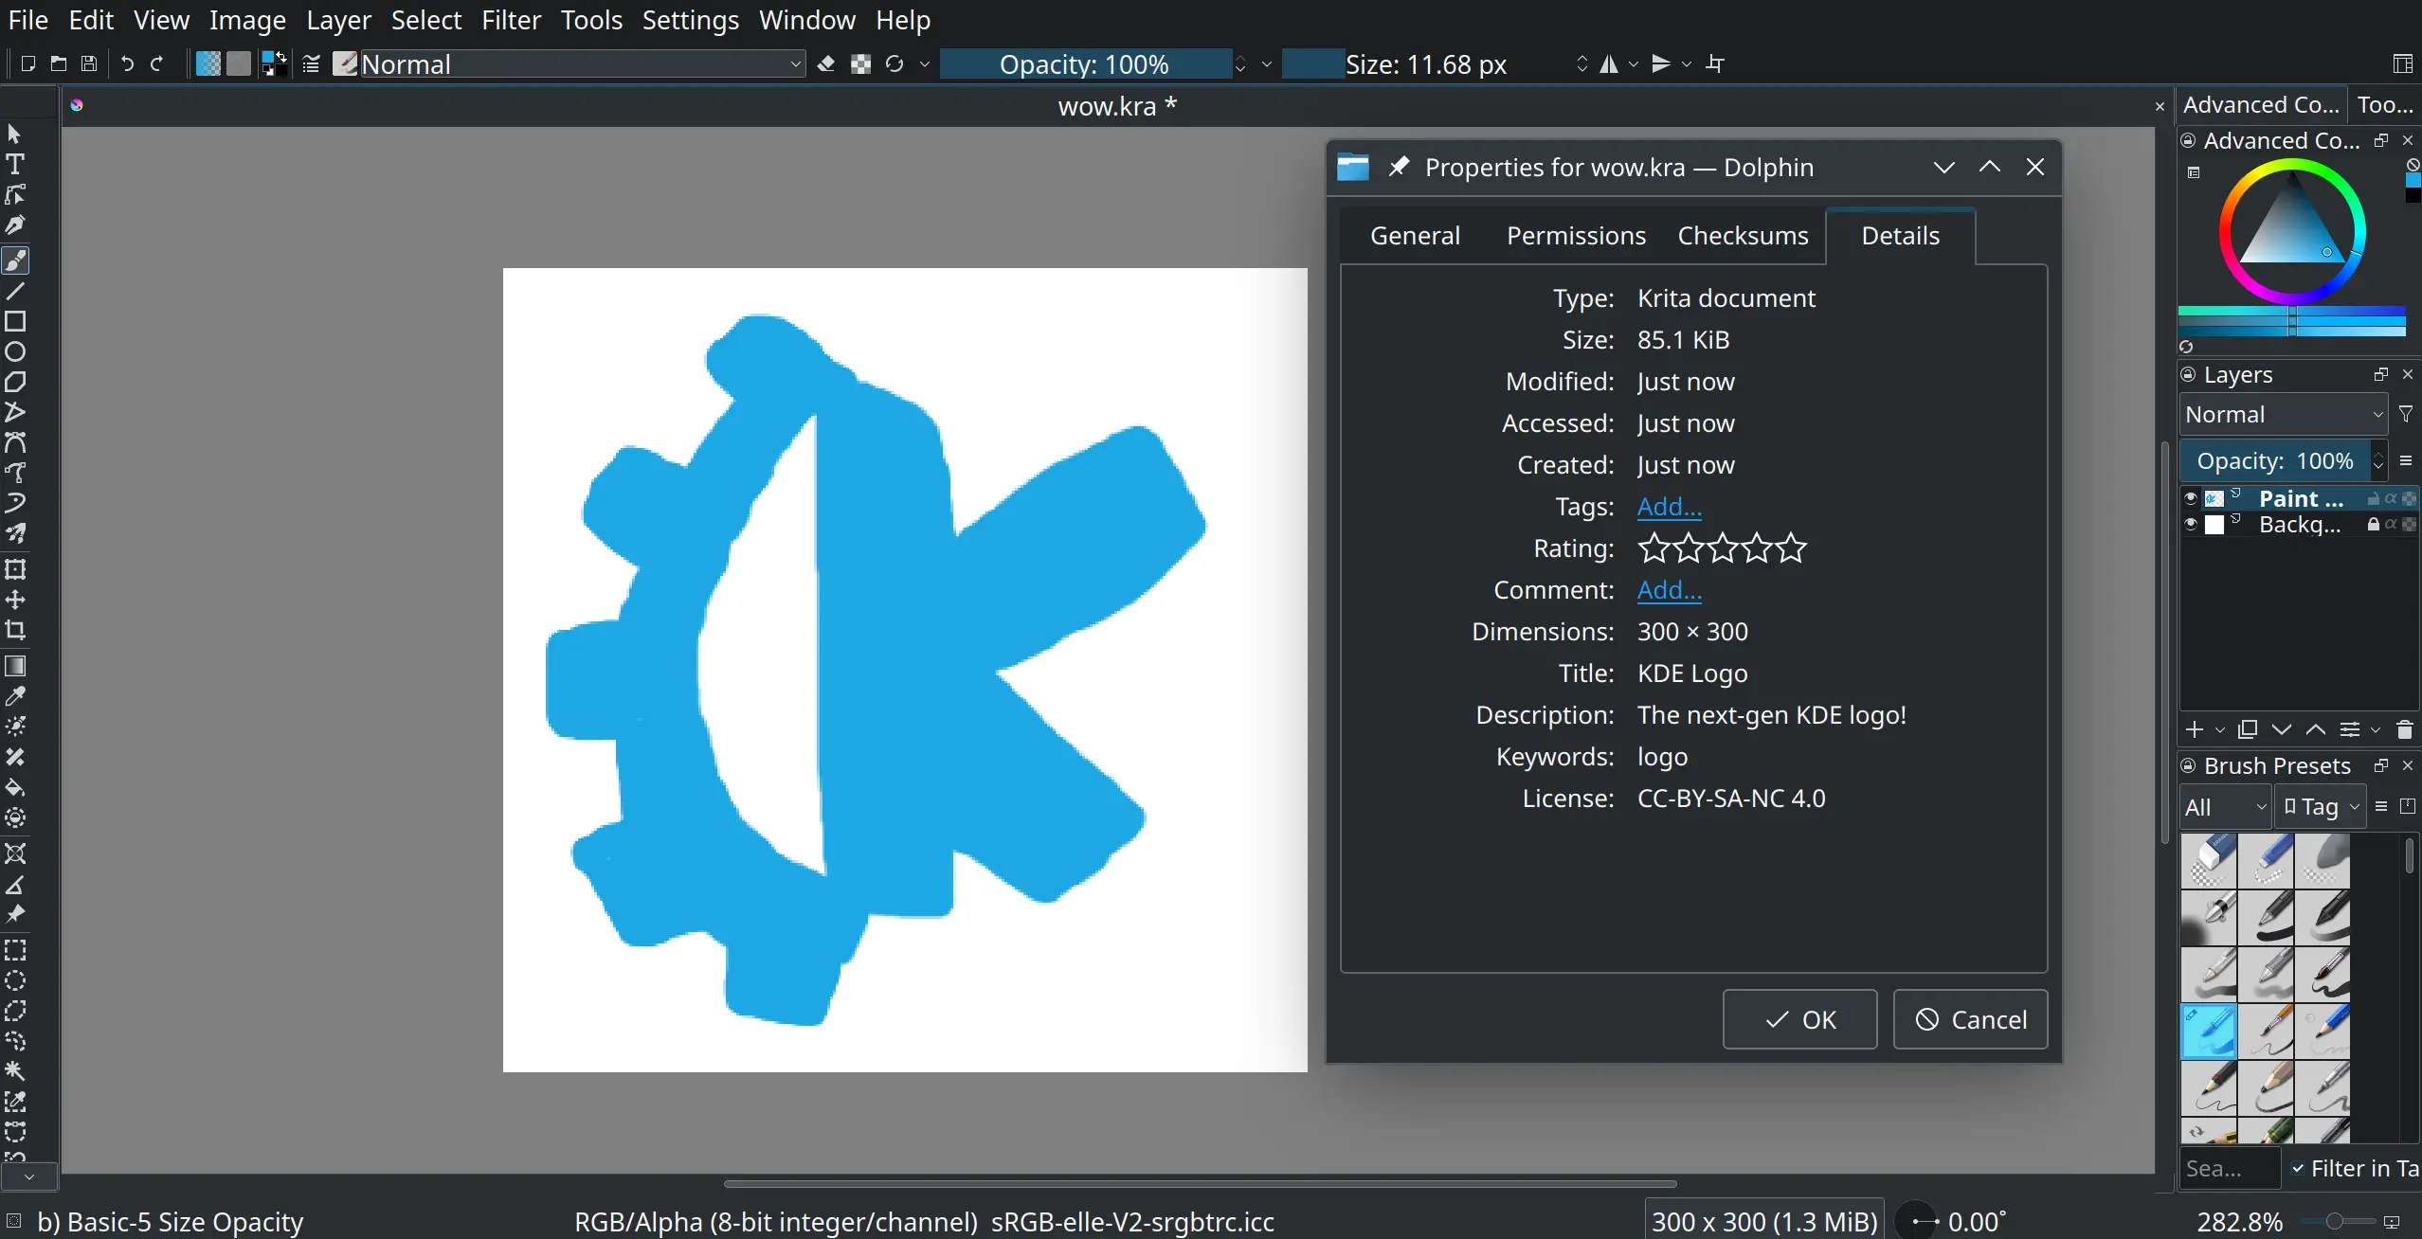This screenshot has height=1239, width=2422.
Task: Select the Ellipse tool
Action: (15, 351)
